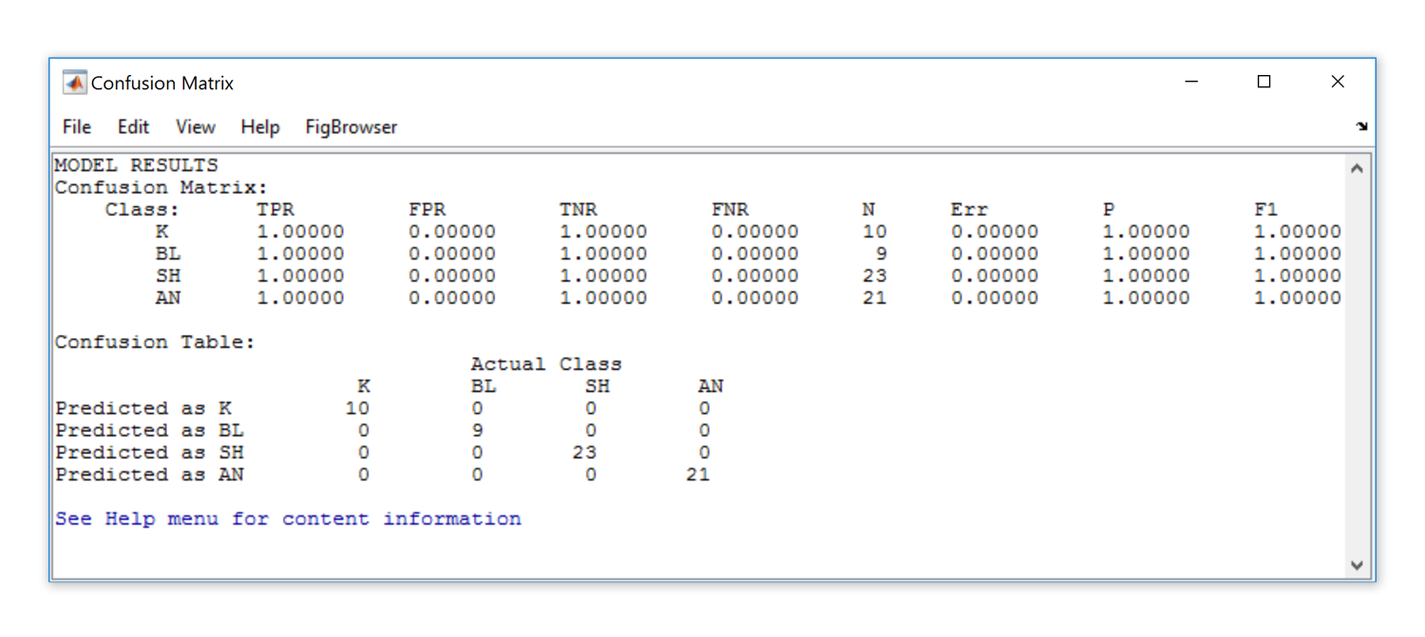Click the MATLAB logo in title bar
The height and width of the screenshot is (637, 1425).
[74, 83]
